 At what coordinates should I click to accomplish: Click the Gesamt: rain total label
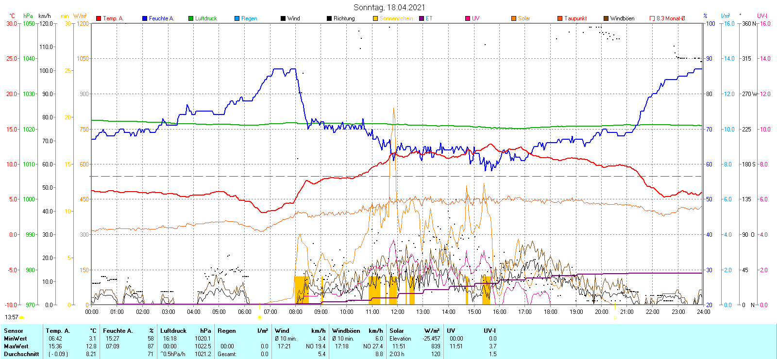tap(227, 354)
